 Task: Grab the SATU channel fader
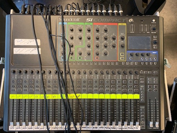click(12, 124)
